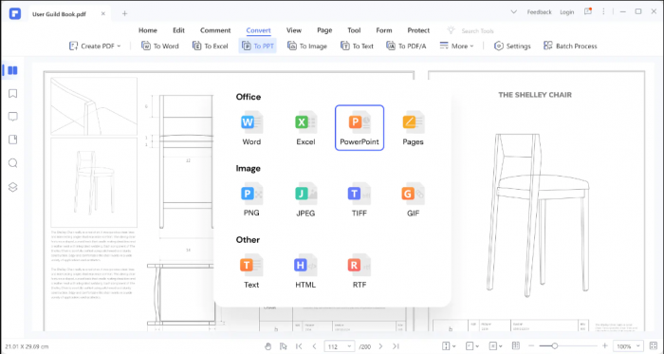Go to the next page arrow
Image resolution: width=664 pixels, height=354 pixels.
pos(380,346)
